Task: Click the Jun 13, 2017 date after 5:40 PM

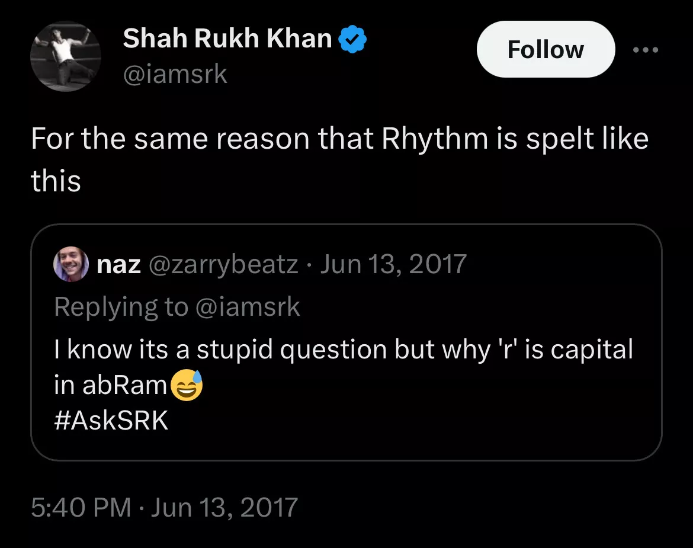Action: 224,508
